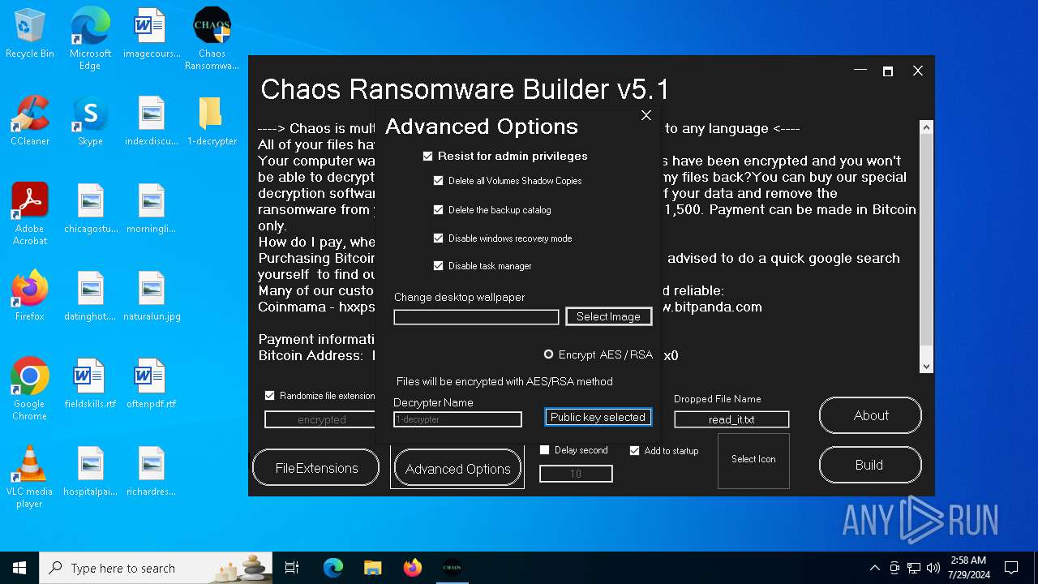Select the Skype desktop shortcut
This screenshot has width=1038, height=584.
tap(90, 122)
